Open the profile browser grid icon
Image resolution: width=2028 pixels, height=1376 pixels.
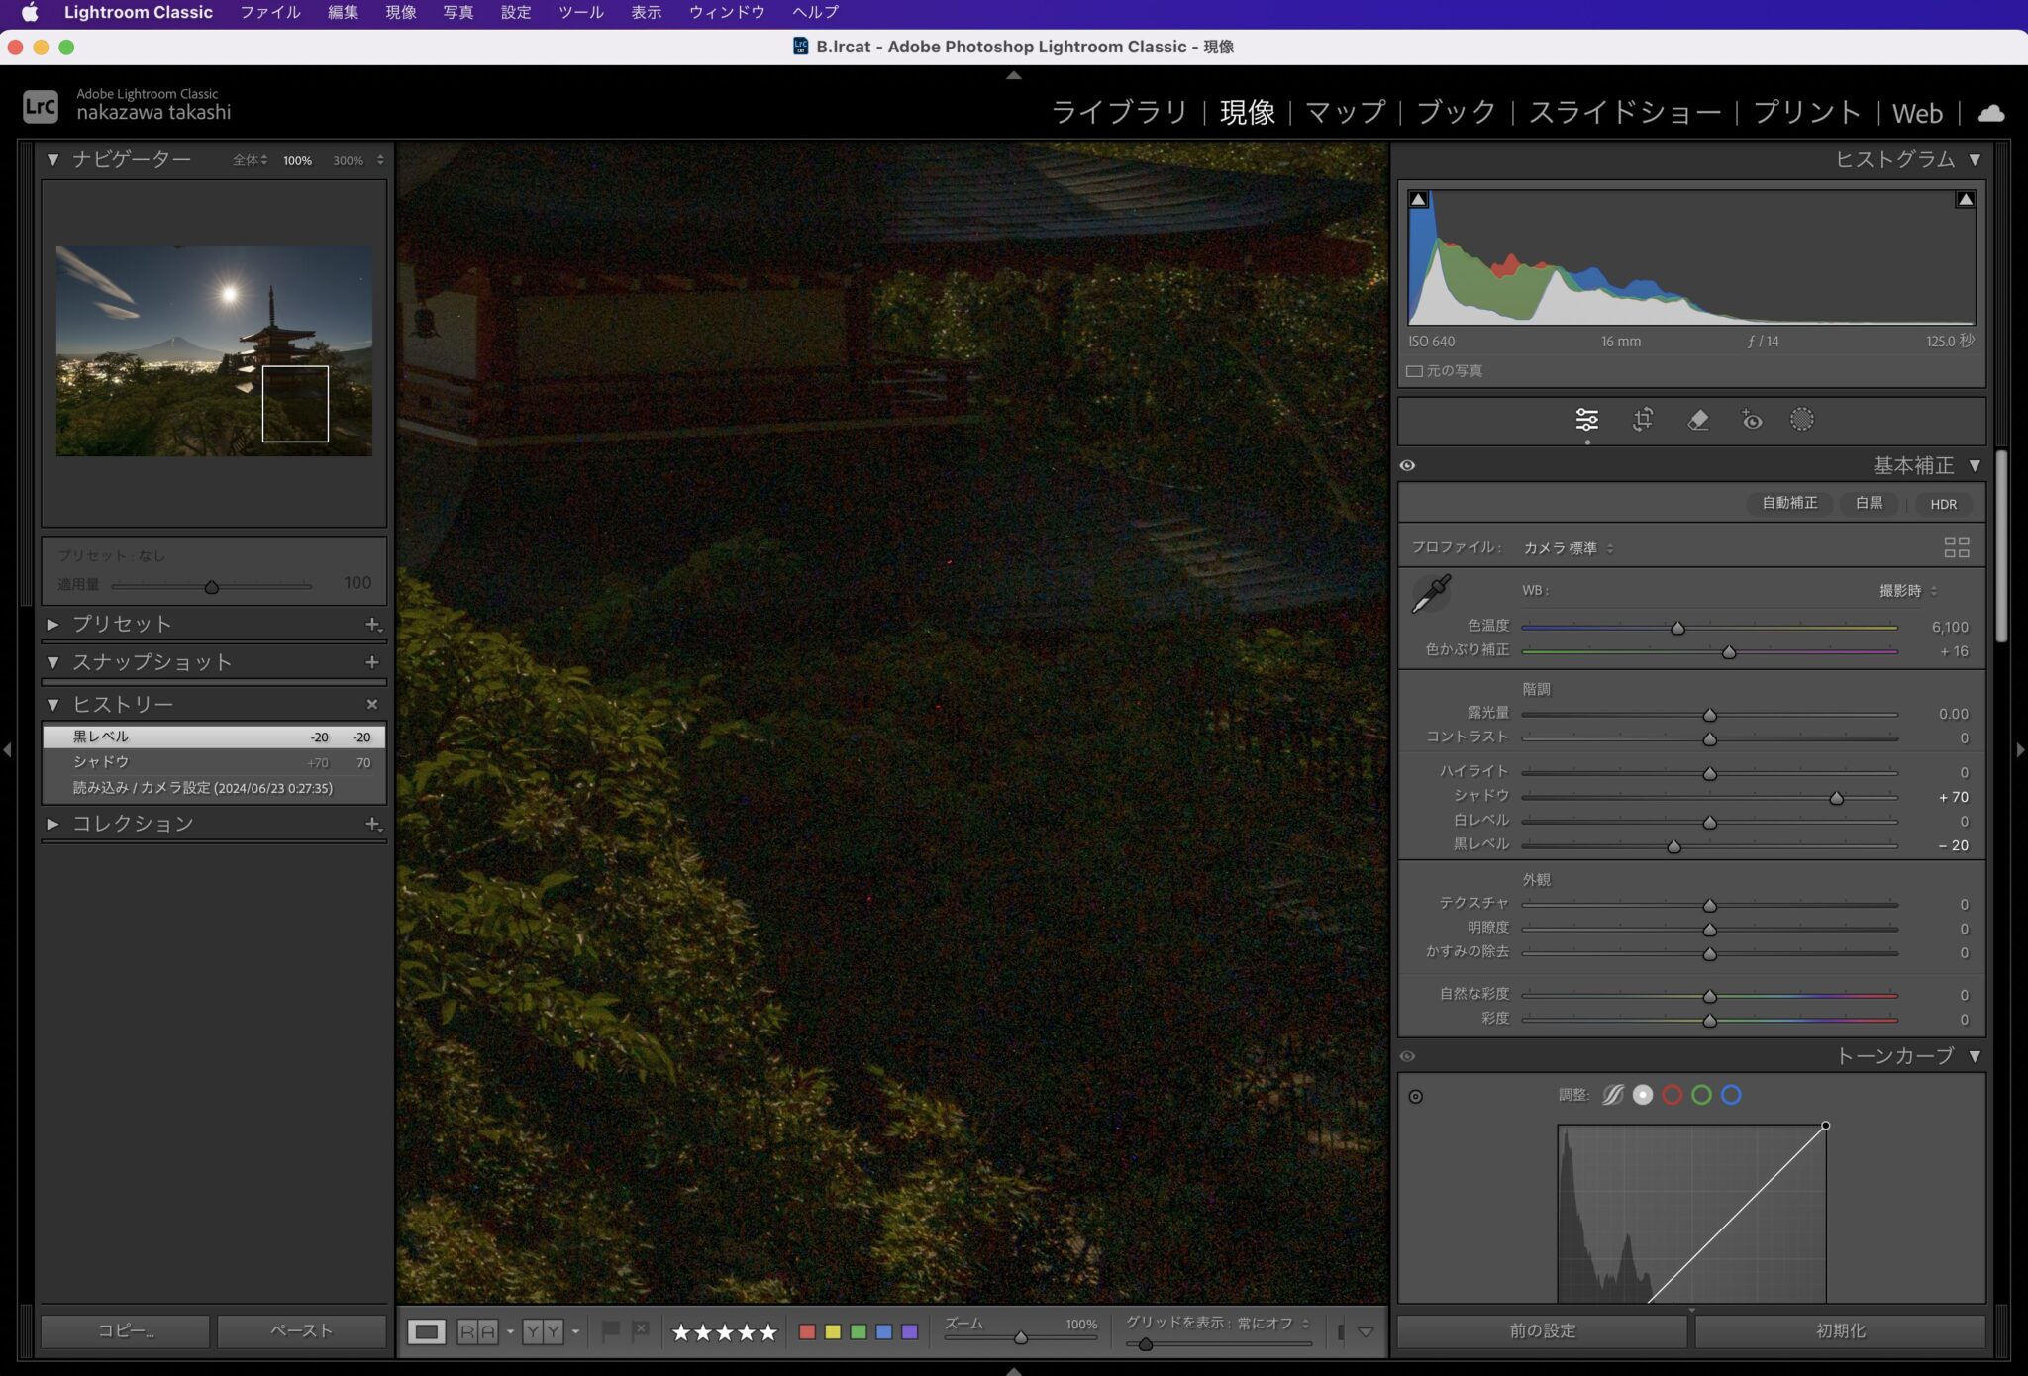(1956, 547)
